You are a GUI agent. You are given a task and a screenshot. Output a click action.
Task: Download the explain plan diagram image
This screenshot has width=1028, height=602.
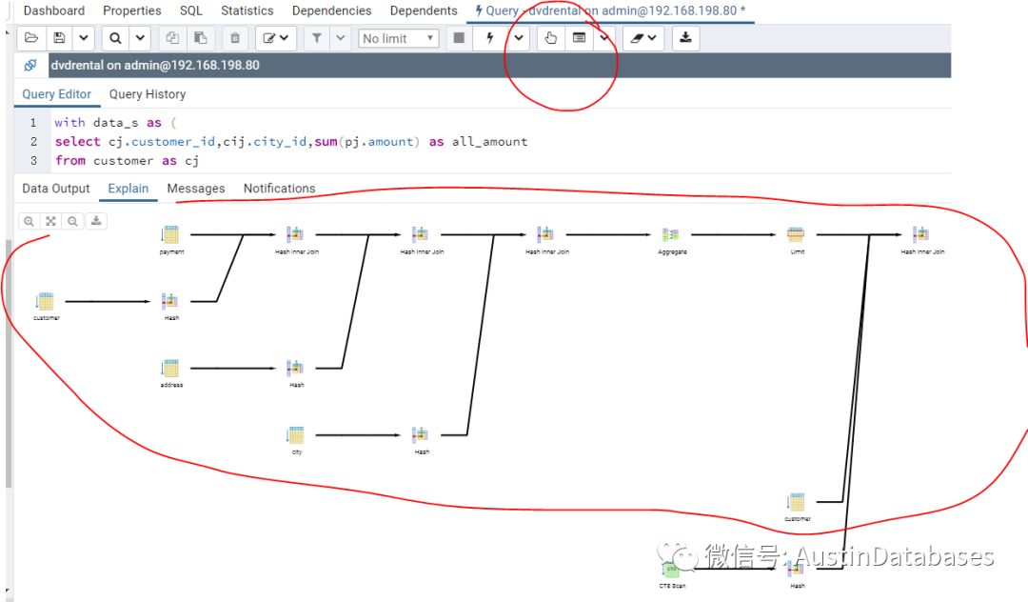pyautogui.click(x=96, y=221)
